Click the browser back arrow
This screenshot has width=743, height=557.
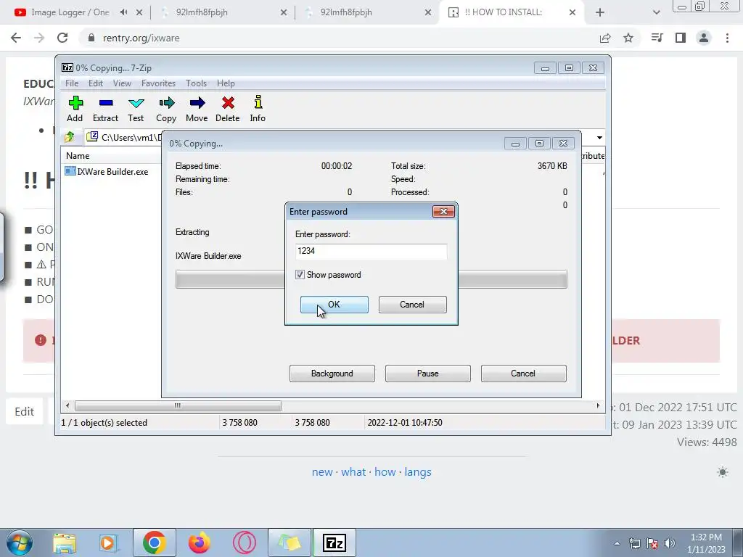pos(16,38)
